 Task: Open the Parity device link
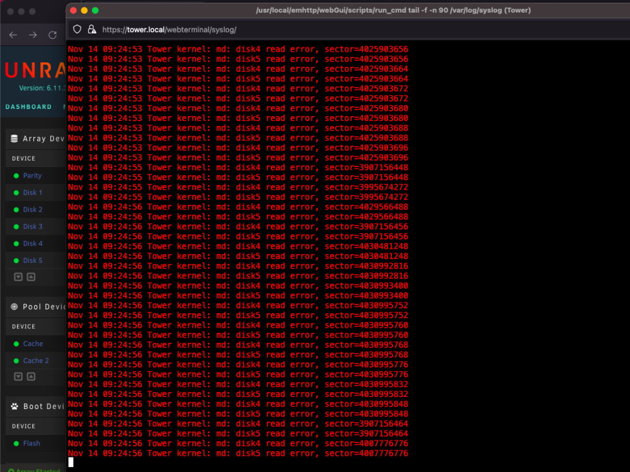32,176
